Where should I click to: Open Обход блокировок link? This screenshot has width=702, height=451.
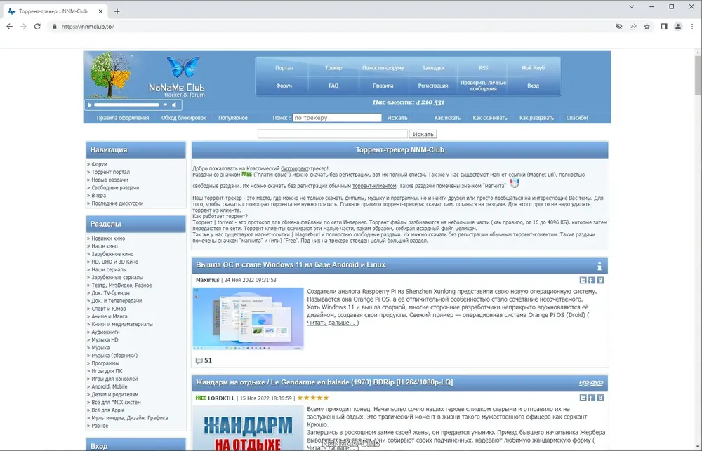coord(183,118)
